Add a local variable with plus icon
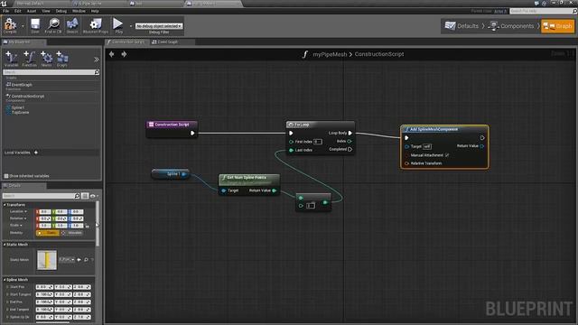This screenshot has width=578, height=325. point(36,153)
